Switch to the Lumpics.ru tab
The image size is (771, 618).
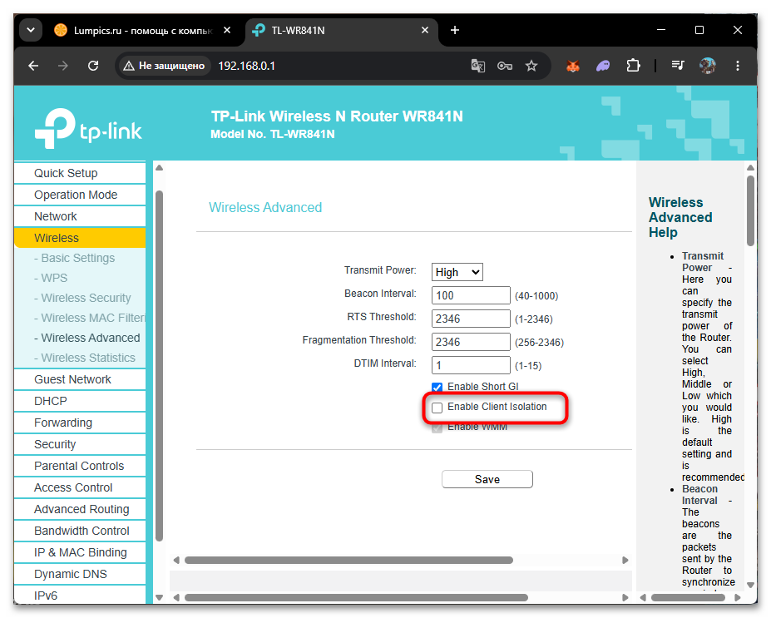pyautogui.click(x=142, y=31)
